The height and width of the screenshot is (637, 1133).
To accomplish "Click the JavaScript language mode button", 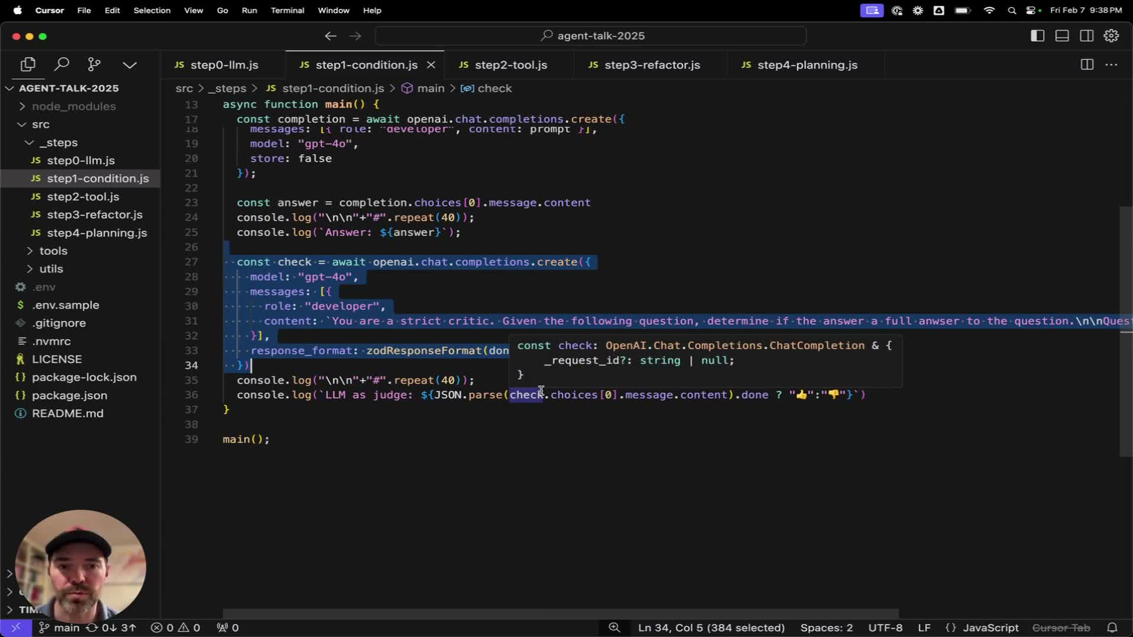I will coord(990,628).
